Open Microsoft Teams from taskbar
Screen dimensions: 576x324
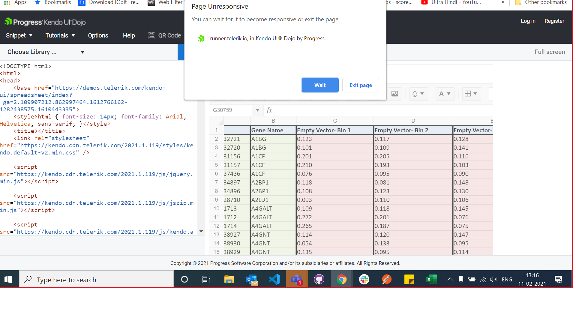click(x=296, y=280)
